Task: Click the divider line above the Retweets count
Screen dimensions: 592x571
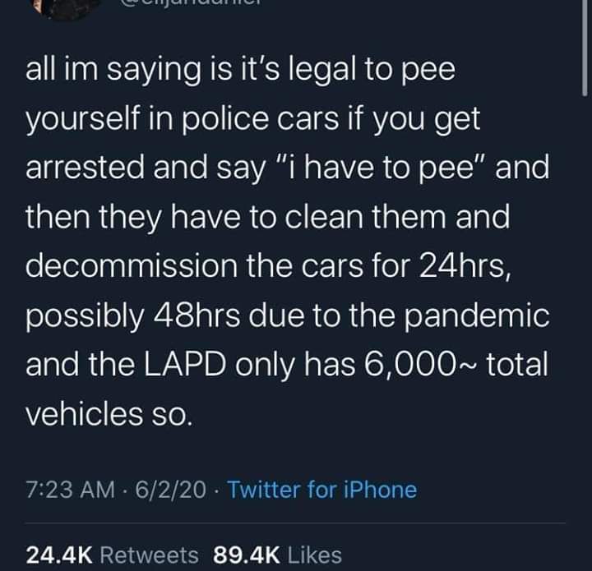Action: coord(296,523)
